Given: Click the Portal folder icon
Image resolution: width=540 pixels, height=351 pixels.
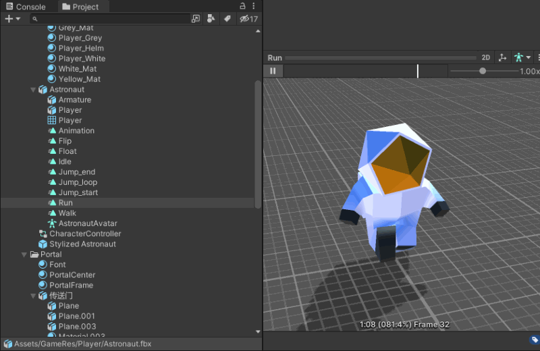Looking at the screenshot, I should point(34,254).
